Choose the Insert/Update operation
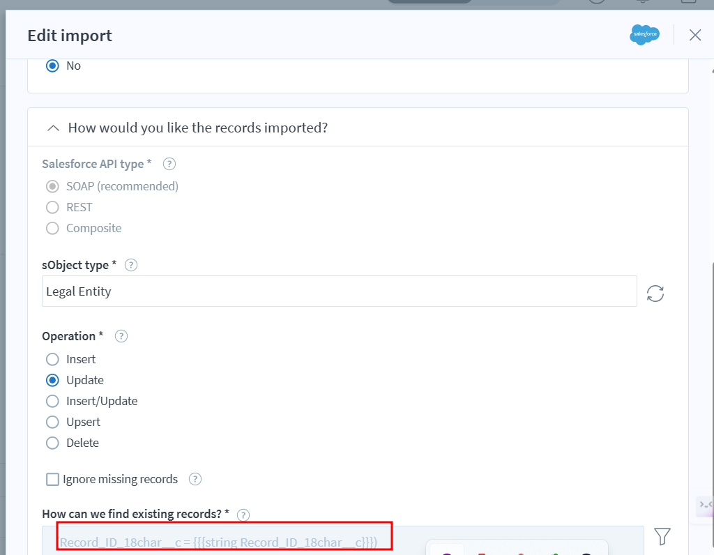Viewport: 714px width, 555px height. (52, 402)
